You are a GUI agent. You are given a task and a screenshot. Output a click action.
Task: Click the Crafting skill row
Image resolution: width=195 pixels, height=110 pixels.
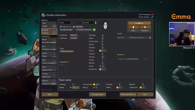tap(97, 57)
